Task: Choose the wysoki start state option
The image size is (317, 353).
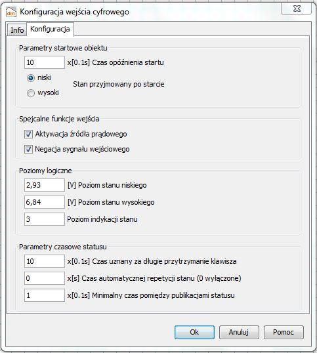Action: pyautogui.click(x=31, y=93)
